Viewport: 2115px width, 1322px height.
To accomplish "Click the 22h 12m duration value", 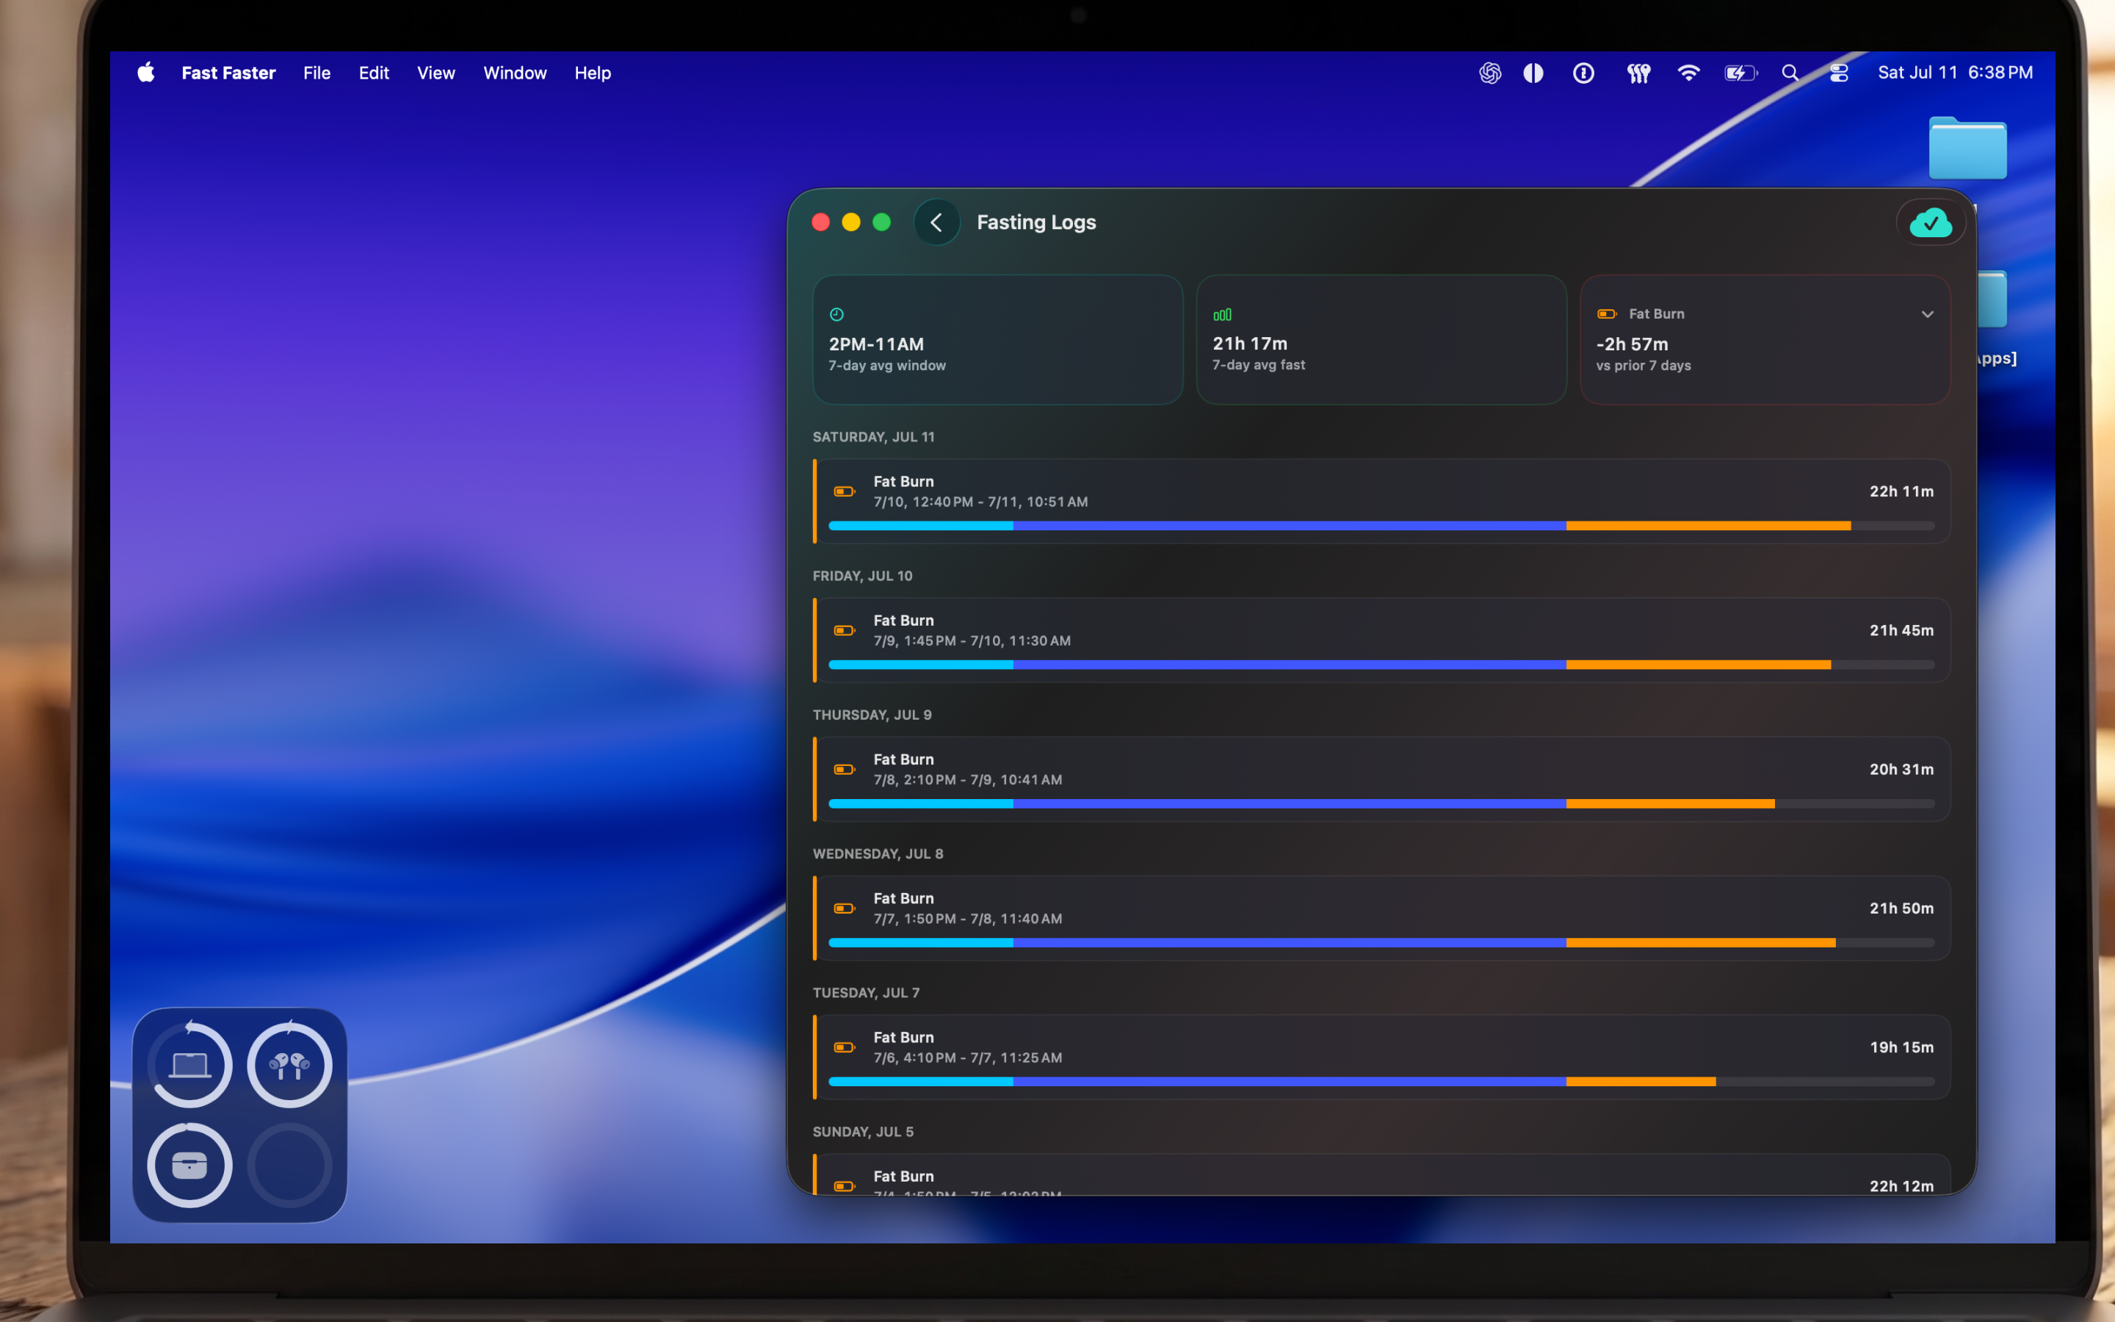I will tap(1901, 1186).
